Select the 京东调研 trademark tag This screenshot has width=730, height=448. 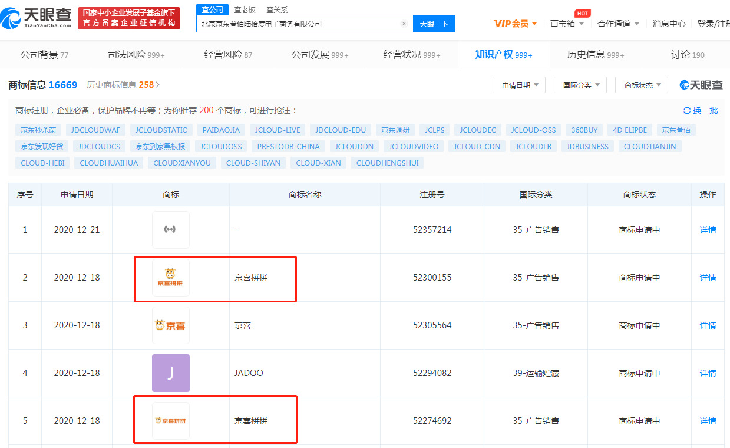(395, 130)
